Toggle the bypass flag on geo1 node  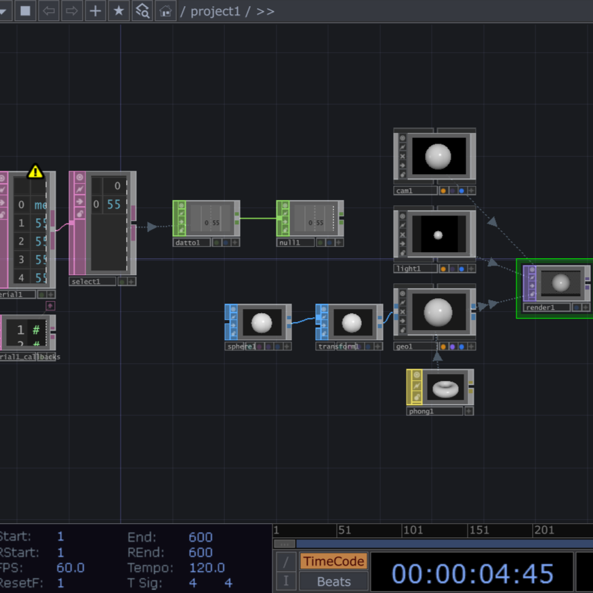point(462,347)
